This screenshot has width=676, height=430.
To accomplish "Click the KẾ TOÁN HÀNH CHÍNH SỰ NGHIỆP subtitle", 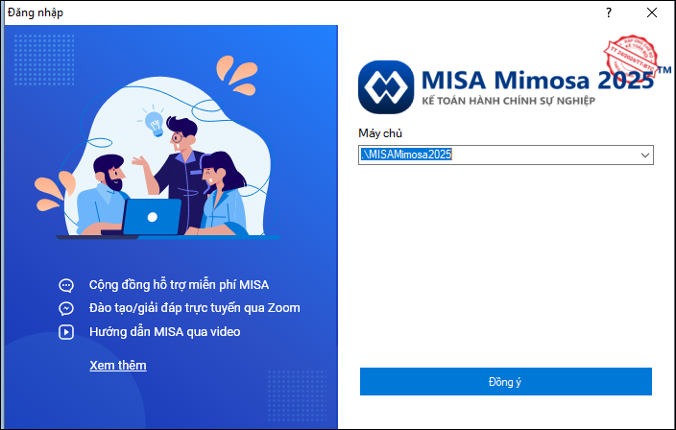I will (508, 101).
